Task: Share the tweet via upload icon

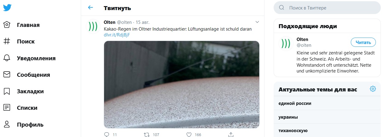Action: (x=231, y=134)
